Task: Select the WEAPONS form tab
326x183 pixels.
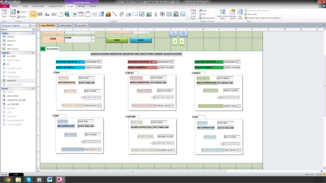Action: [x=52, y=49]
